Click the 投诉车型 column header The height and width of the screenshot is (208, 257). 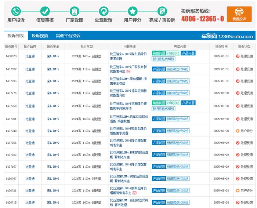[87, 46]
